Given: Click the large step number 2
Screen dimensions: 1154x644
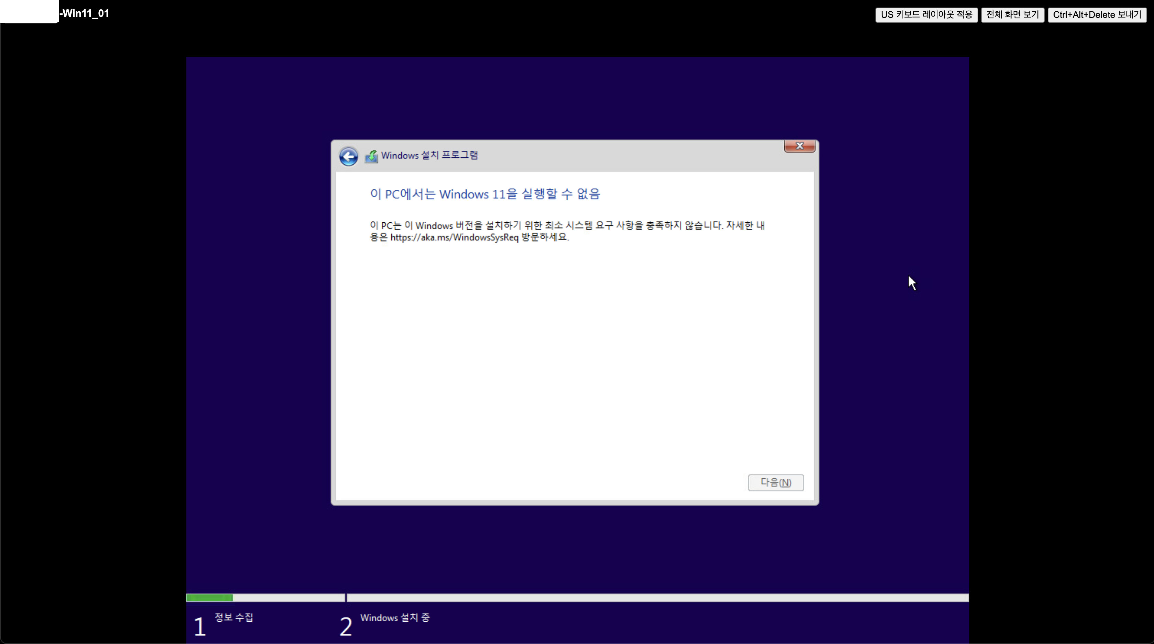Looking at the screenshot, I should (345, 626).
